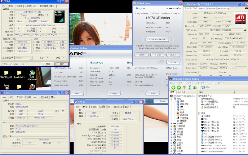Click To Excel button
The width and height of the screenshot is (248, 155).
pyautogui.click(x=158, y=55)
